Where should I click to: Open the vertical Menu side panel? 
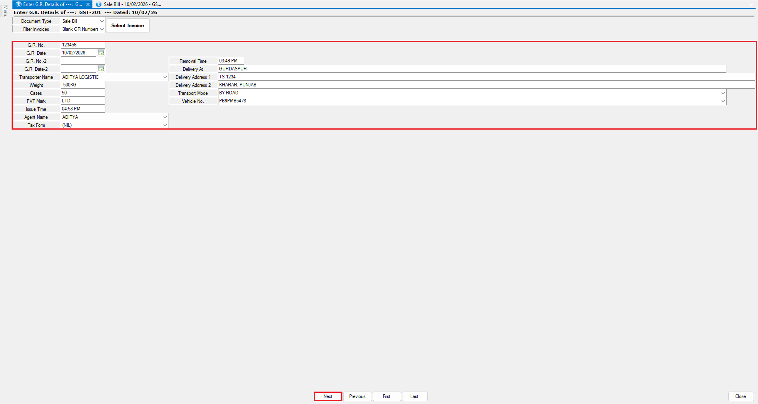point(5,11)
